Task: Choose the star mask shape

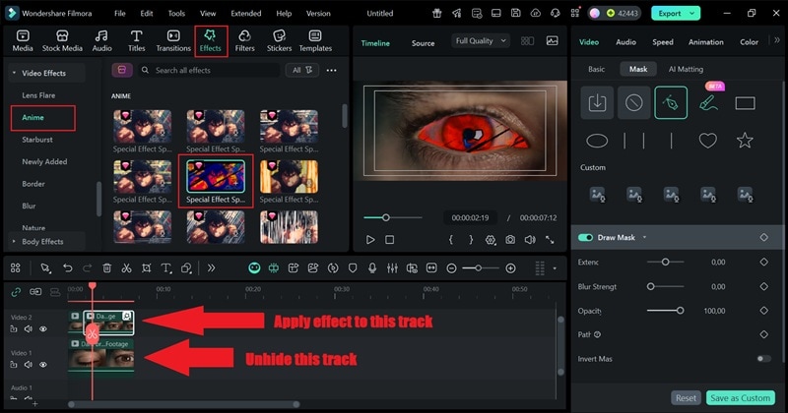Action: (x=745, y=141)
